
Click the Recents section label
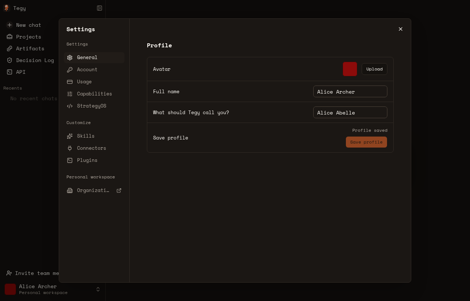click(x=12, y=88)
